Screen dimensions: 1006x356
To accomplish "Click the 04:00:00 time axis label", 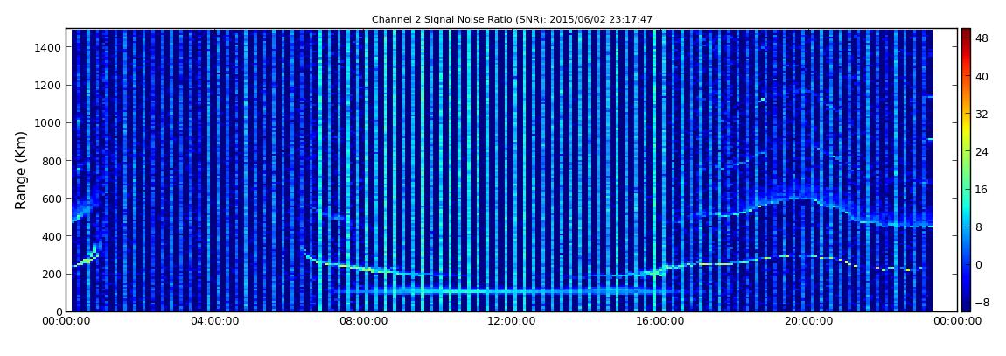I will [x=214, y=321].
